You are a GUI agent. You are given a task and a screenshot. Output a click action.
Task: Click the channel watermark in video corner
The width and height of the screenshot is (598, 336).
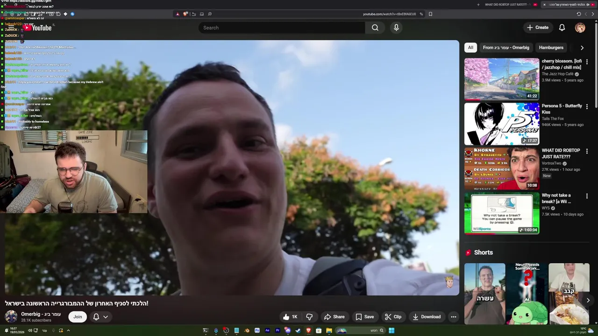click(x=449, y=281)
